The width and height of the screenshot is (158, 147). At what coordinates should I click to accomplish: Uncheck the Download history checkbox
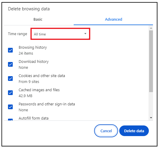(10, 64)
